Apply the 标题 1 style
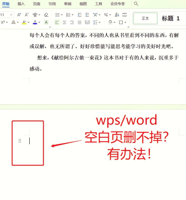This screenshot has height=200, width=186. 171,19
